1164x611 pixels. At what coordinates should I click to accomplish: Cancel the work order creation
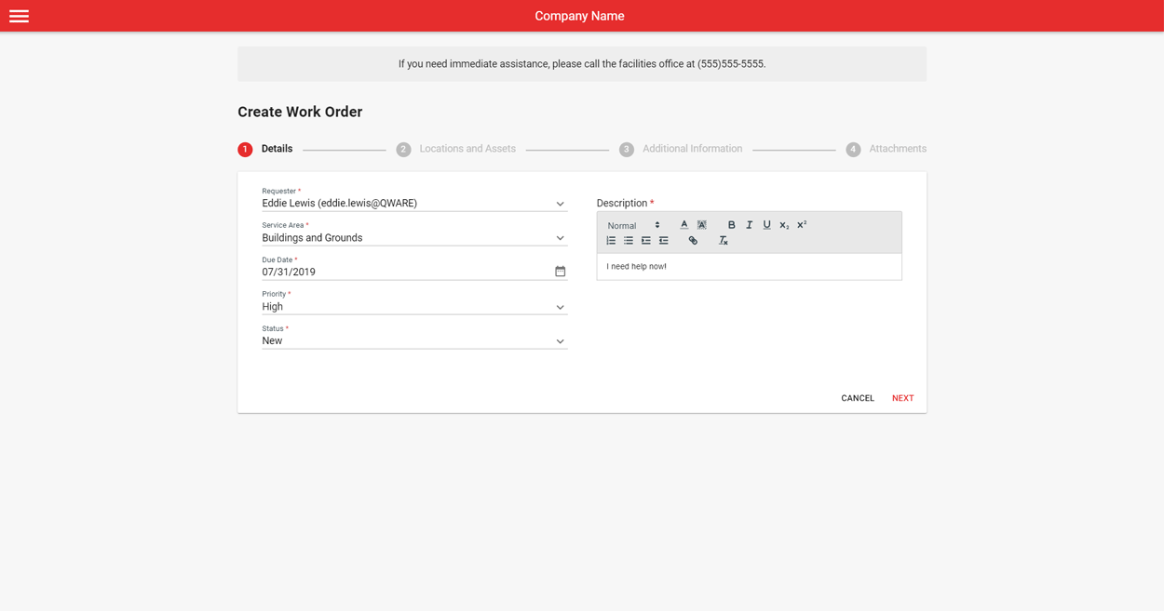857,397
